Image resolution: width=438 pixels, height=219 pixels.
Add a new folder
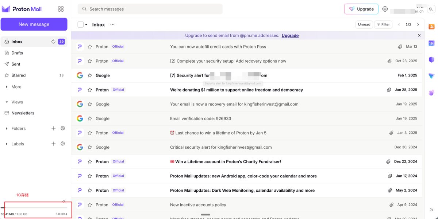tap(53, 128)
